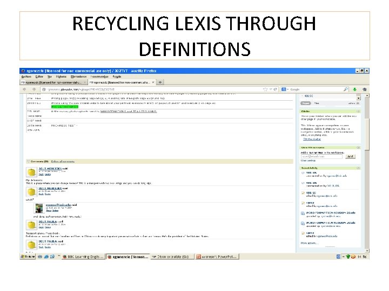The height and width of the screenshot is (291, 389).
Task: Open the rgomez commenter profile photo
Action: point(39,209)
